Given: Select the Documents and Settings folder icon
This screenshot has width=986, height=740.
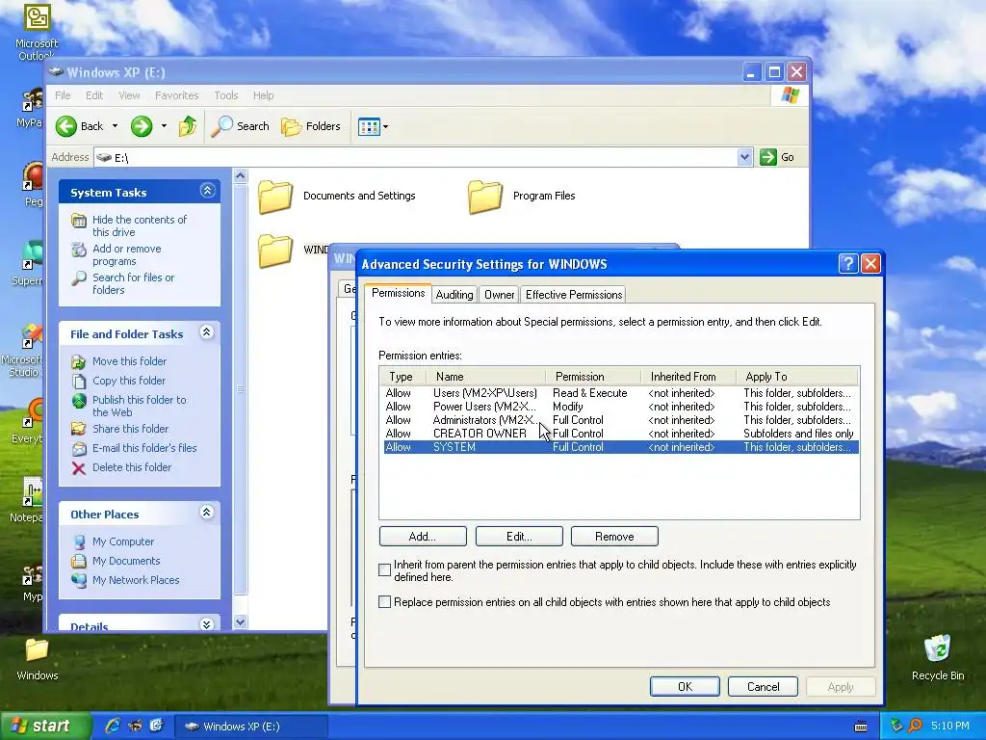Looking at the screenshot, I should click(275, 197).
